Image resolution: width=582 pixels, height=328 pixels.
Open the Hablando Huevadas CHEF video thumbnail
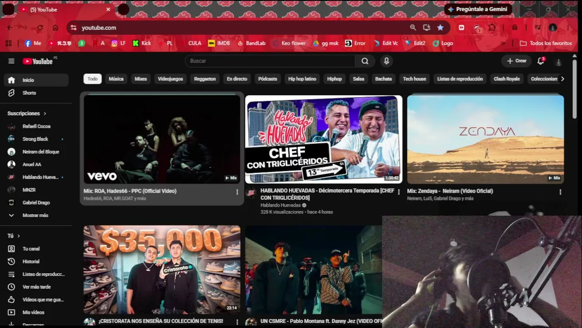324,139
